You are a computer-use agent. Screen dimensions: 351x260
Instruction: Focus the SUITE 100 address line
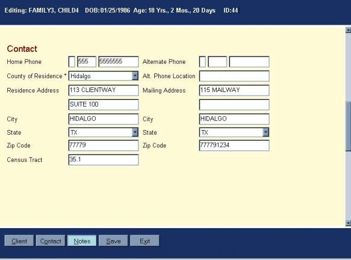104,105
